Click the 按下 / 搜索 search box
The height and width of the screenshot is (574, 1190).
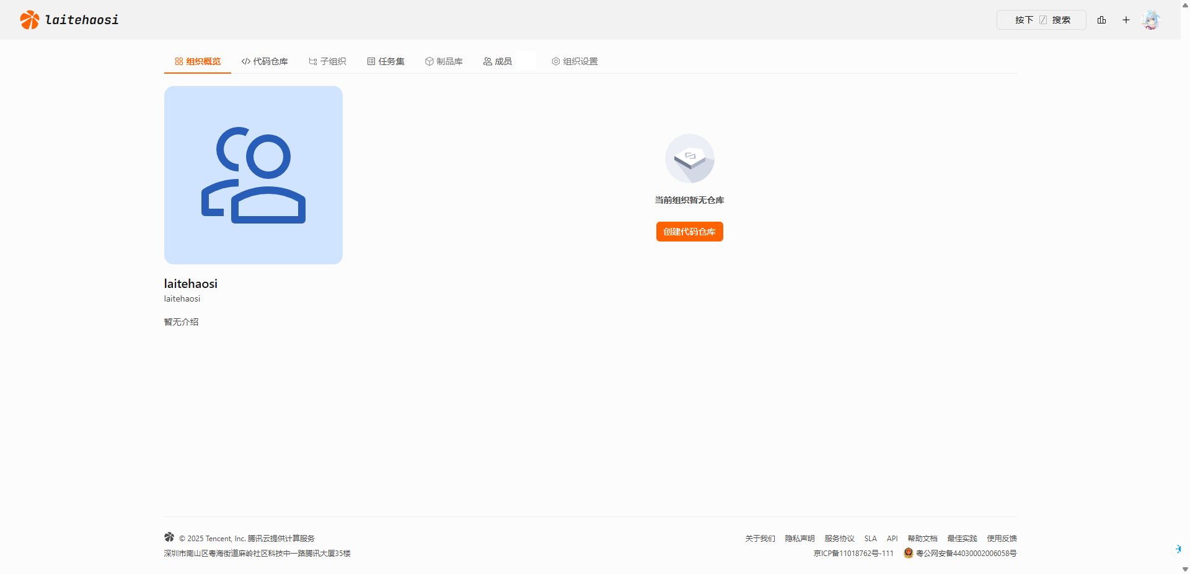[x=1041, y=20]
